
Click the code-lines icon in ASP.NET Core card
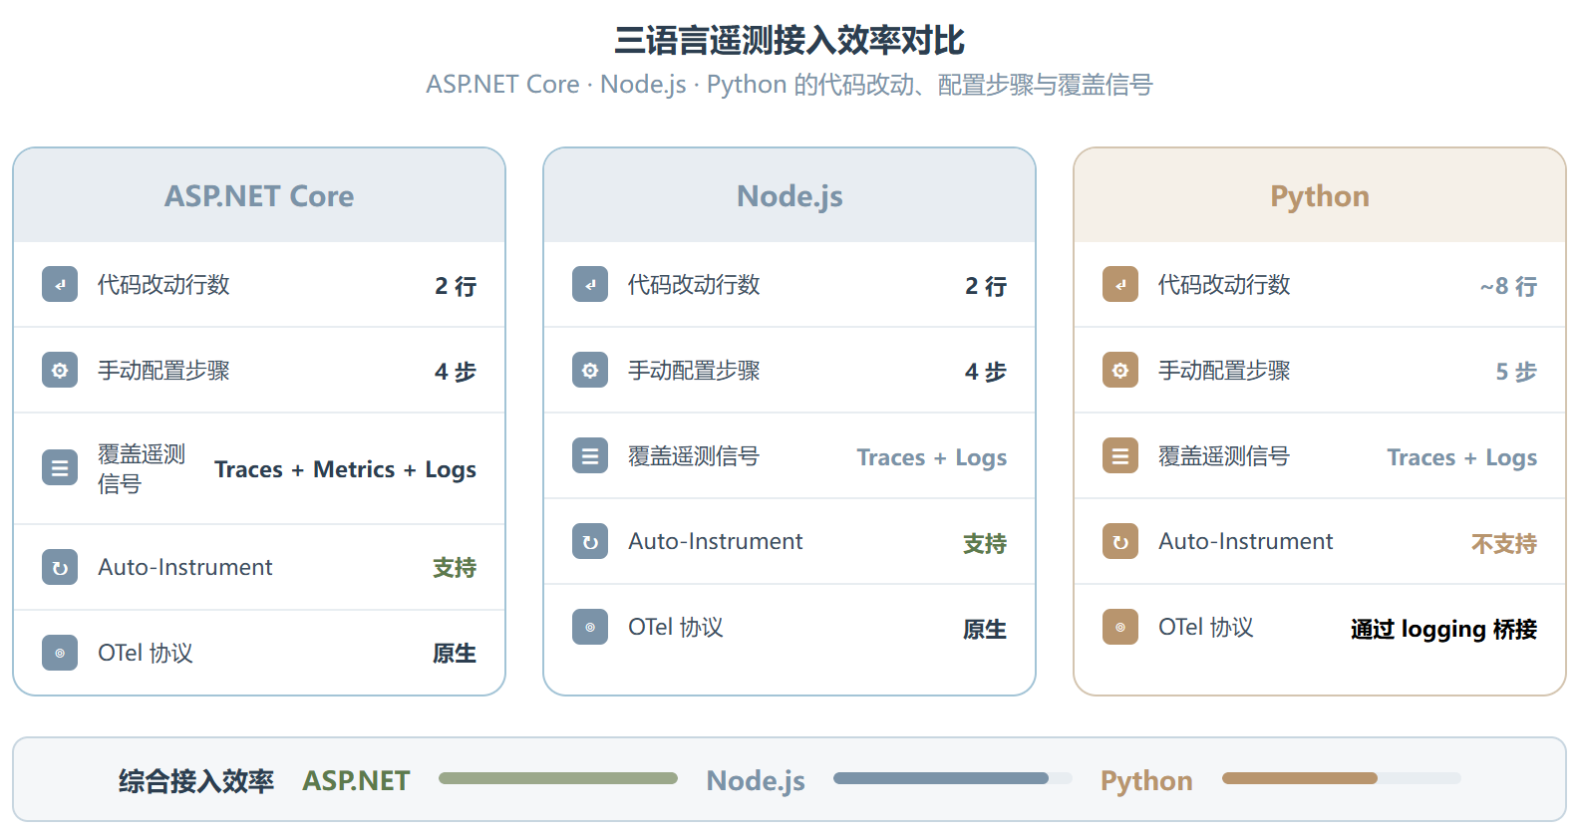60,284
